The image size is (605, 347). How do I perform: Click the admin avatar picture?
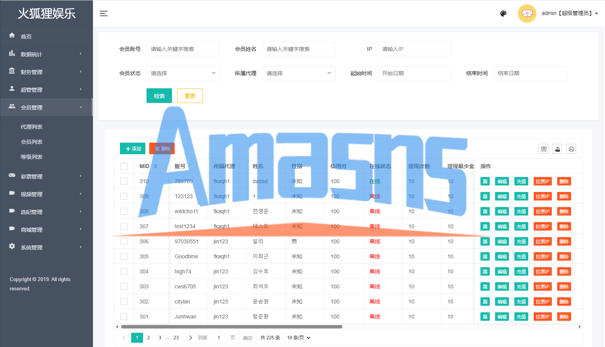[527, 13]
